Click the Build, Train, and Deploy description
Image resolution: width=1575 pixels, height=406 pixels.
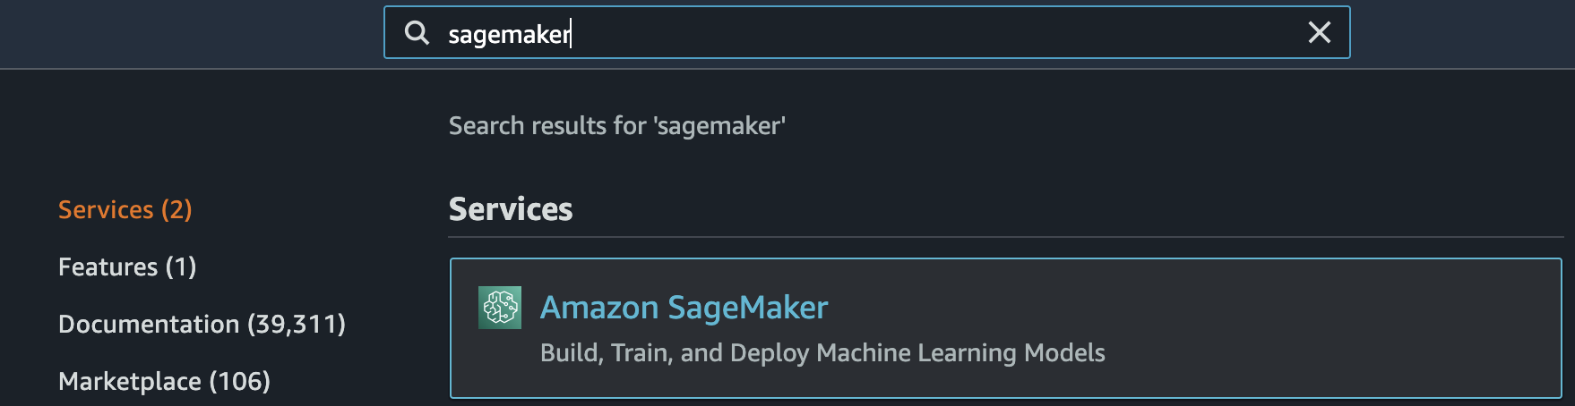[x=822, y=353]
